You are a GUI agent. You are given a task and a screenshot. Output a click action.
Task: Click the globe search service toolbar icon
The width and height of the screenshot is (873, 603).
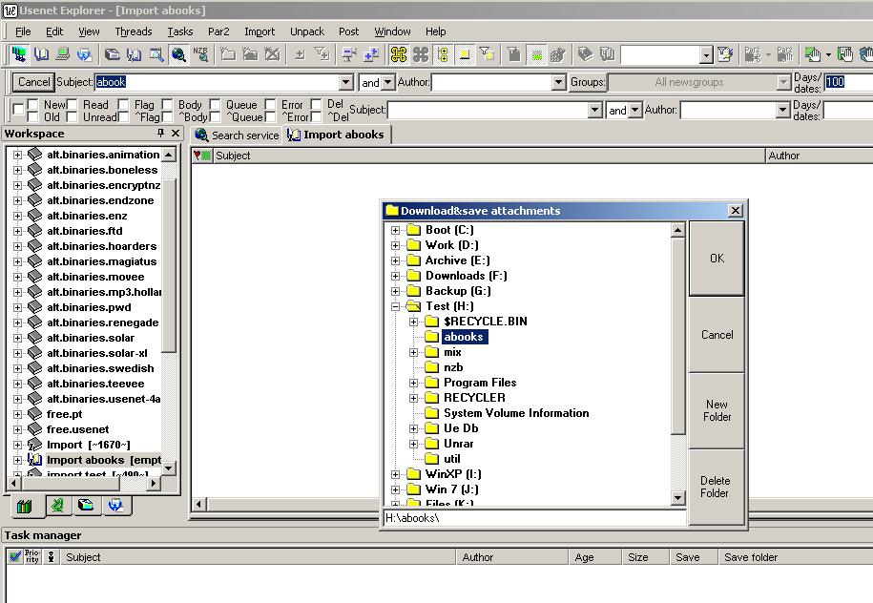click(x=178, y=54)
